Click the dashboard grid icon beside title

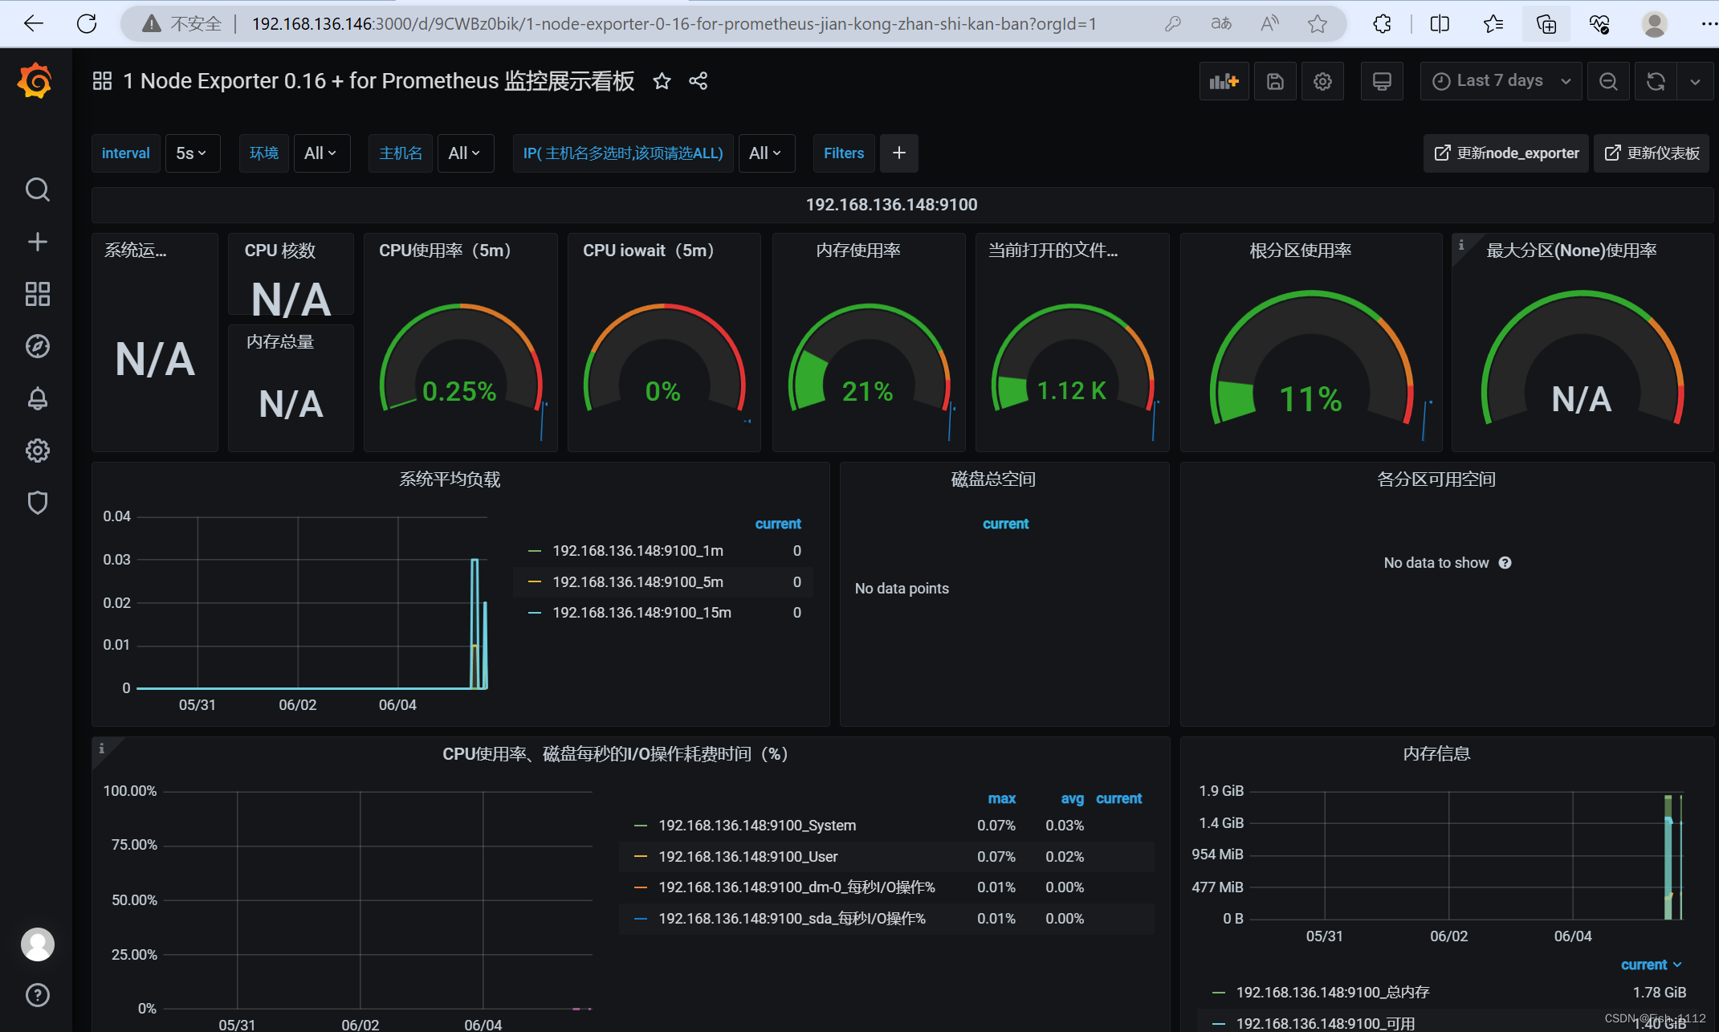(x=102, y=81)
